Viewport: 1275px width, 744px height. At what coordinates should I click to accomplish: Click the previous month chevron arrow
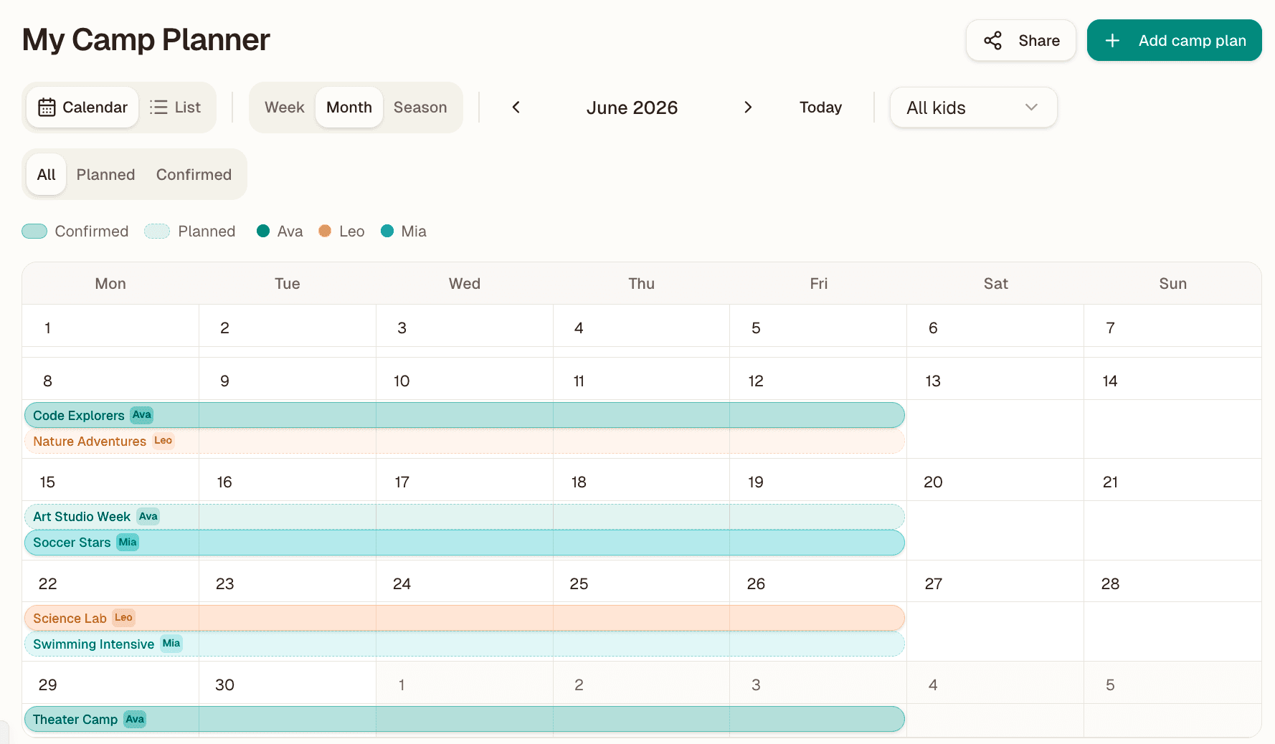point(516,107)
